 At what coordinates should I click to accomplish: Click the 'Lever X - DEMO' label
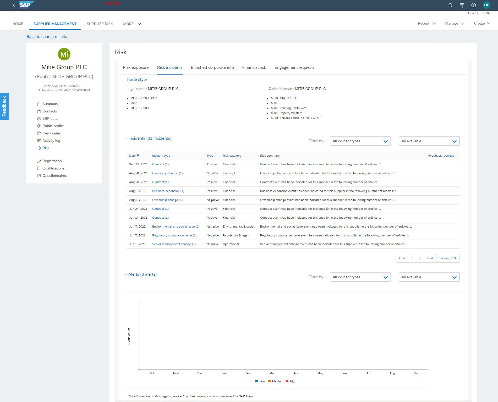coord(479,13)
